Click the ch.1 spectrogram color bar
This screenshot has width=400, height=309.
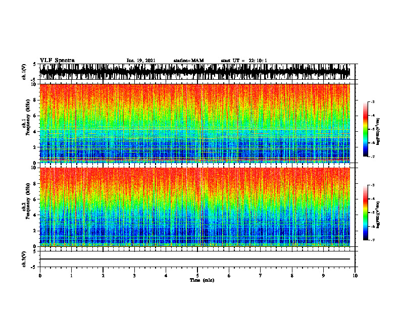coord(366,129)
